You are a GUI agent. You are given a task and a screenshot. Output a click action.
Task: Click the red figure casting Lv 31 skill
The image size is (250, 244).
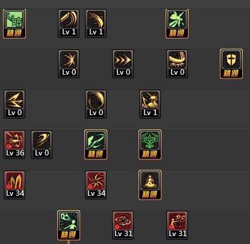point(177,225)
